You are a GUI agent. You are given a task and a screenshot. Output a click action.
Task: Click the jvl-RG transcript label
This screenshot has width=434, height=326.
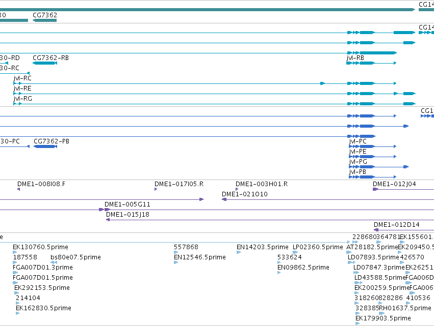23,99
